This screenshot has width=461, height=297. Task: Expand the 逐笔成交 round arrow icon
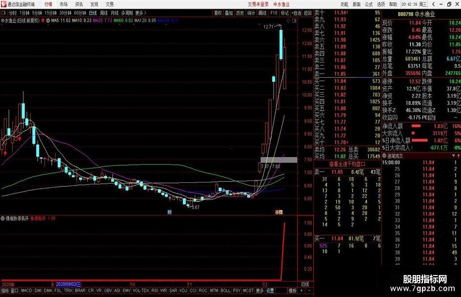384,156
